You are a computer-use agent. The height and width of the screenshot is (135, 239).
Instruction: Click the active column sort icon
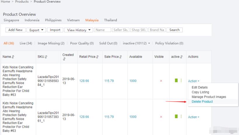click(x=182, y=57)
